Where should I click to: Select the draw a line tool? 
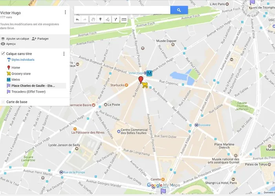tap(108, 20)
